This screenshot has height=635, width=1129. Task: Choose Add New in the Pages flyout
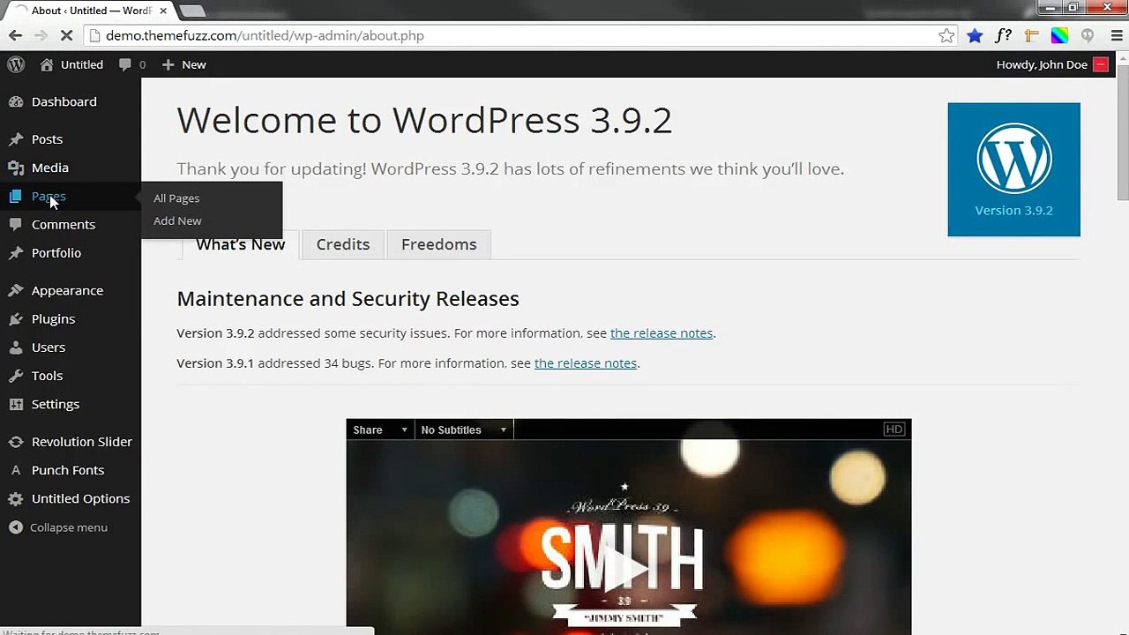[177, 220]
